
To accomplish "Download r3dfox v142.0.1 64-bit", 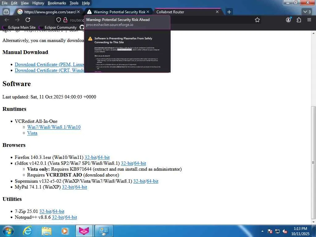I will pyautogui.click(x=140, y=163).
